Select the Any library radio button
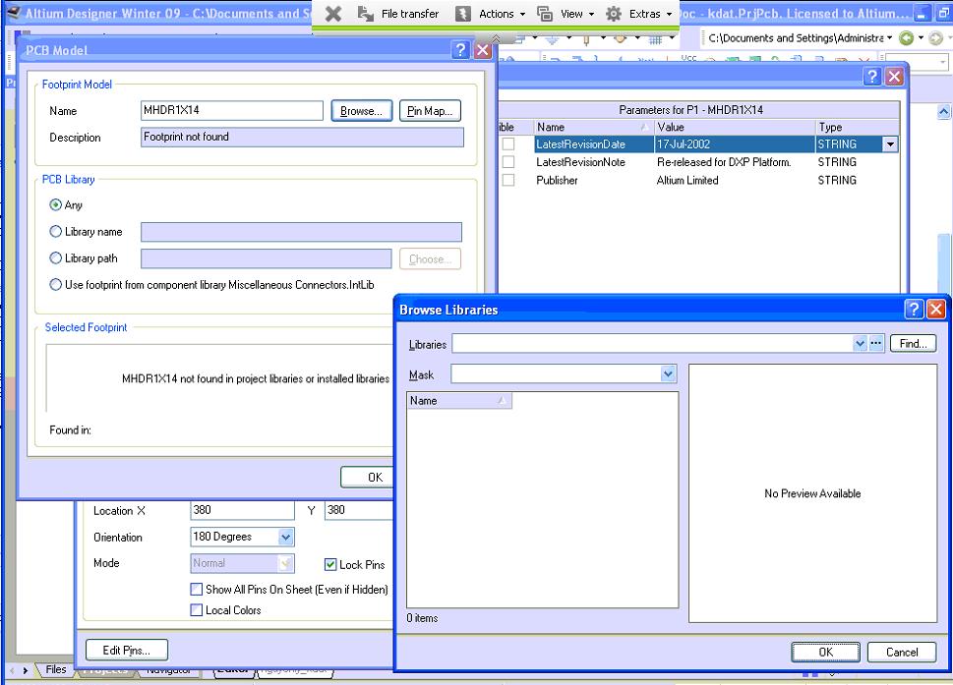 click(x=56, y=204)
